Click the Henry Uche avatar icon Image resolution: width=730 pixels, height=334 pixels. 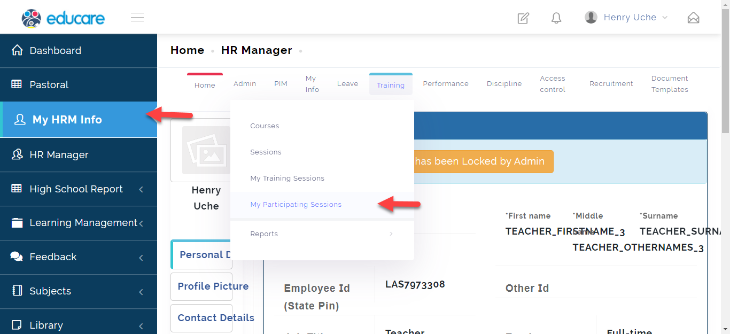591,17
